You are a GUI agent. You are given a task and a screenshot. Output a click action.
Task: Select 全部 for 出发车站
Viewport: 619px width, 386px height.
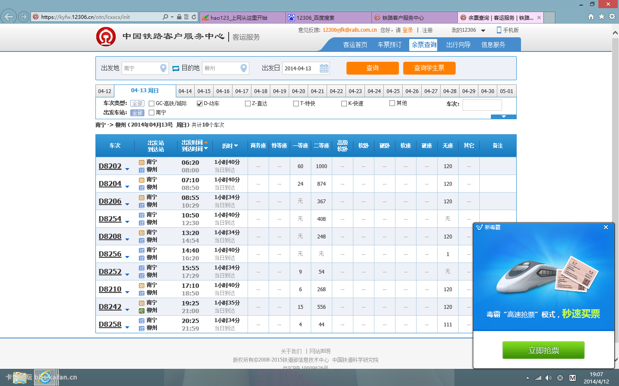(x=138, y=113)
